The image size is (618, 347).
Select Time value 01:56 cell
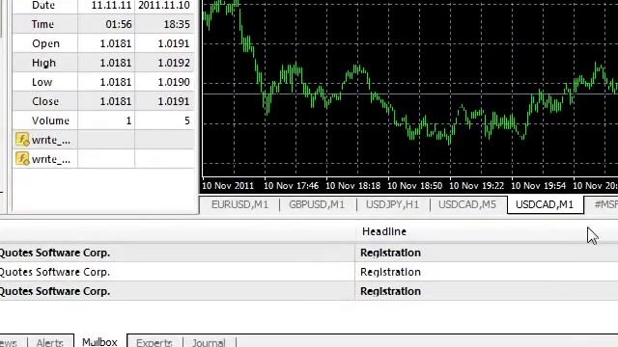[x=106, y=24]
